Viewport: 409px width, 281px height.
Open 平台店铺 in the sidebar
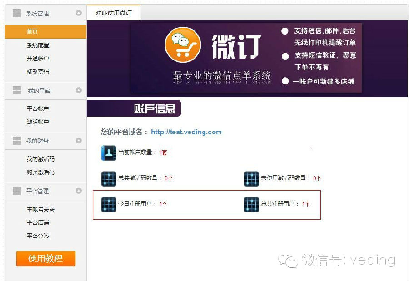pos(38,222)
